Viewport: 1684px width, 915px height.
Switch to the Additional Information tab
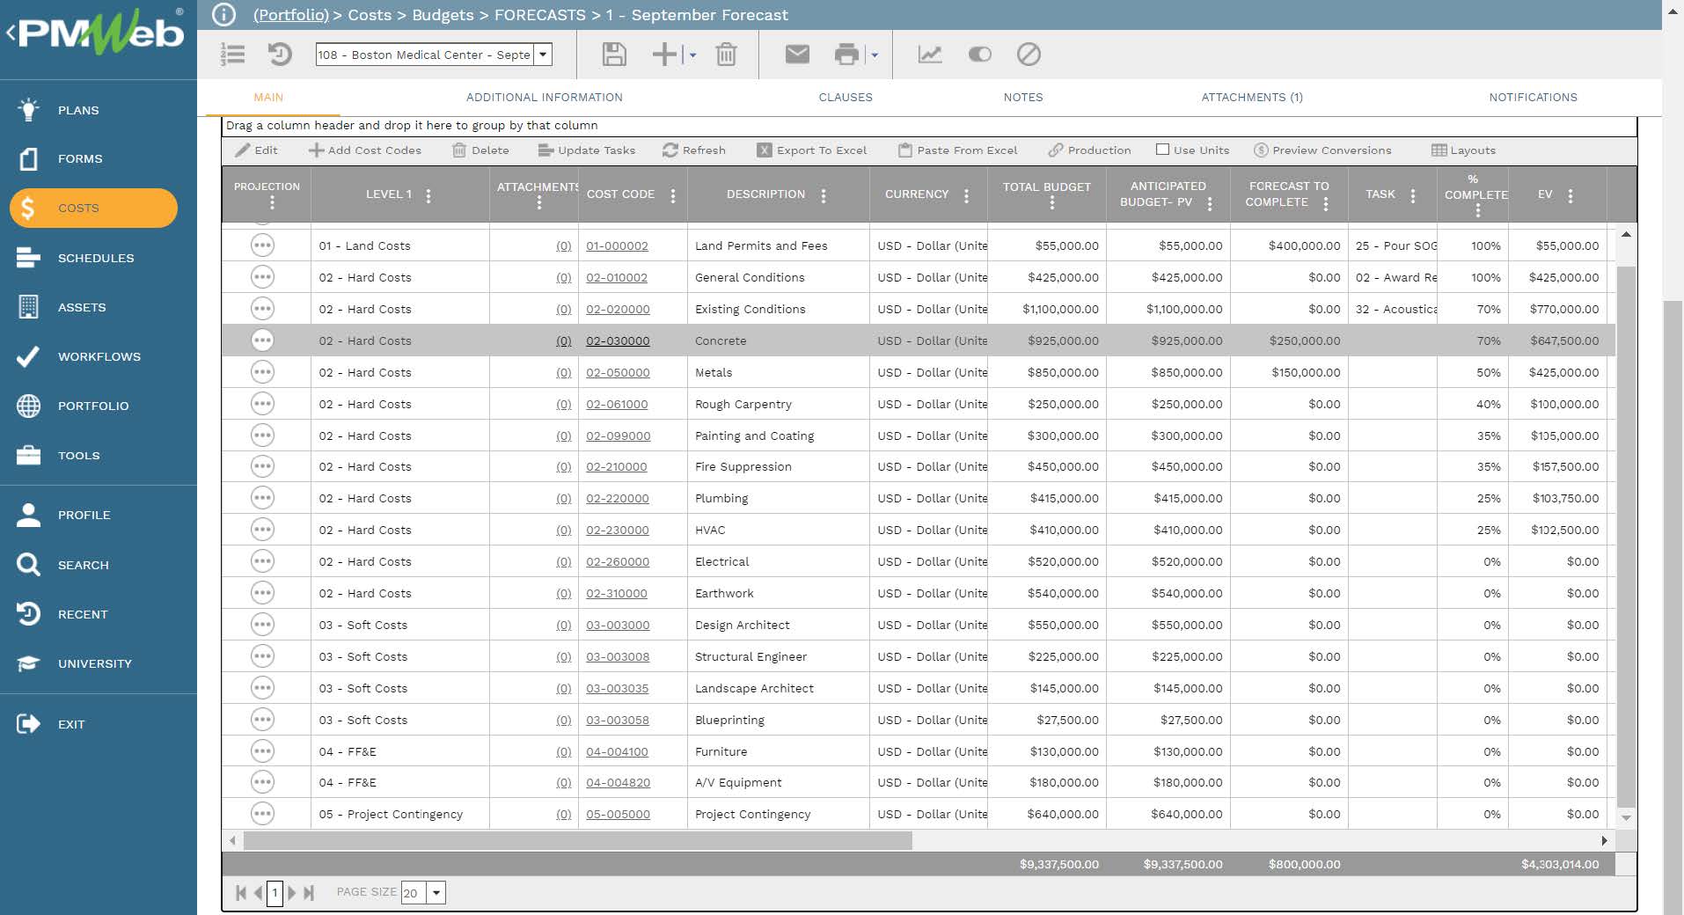(x=544, y=98)
